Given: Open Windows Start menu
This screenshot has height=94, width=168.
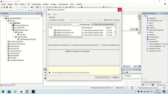Looking at the screenshot, I should coord(3,92).
